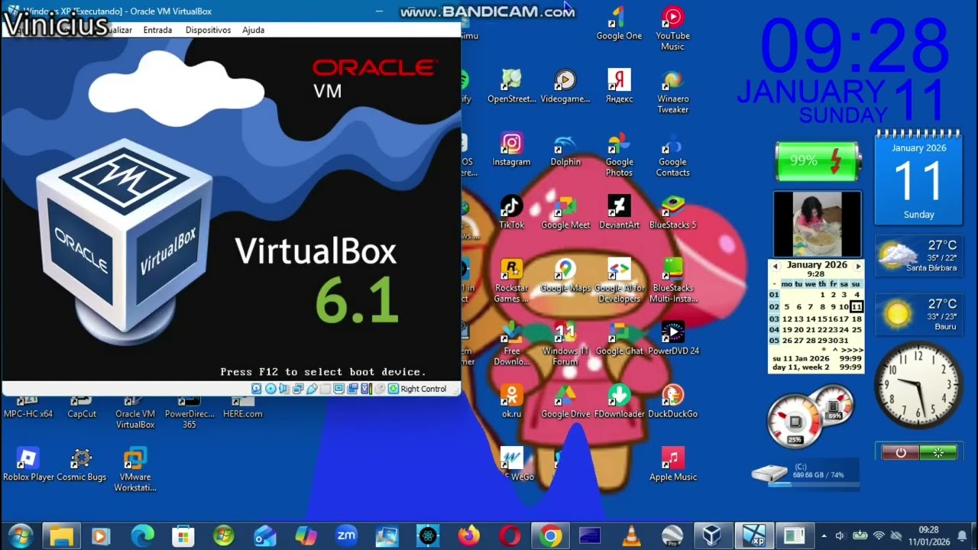Click the red power button gadget
This screenshot has width=978, height=550.
(x=900, y=452)
